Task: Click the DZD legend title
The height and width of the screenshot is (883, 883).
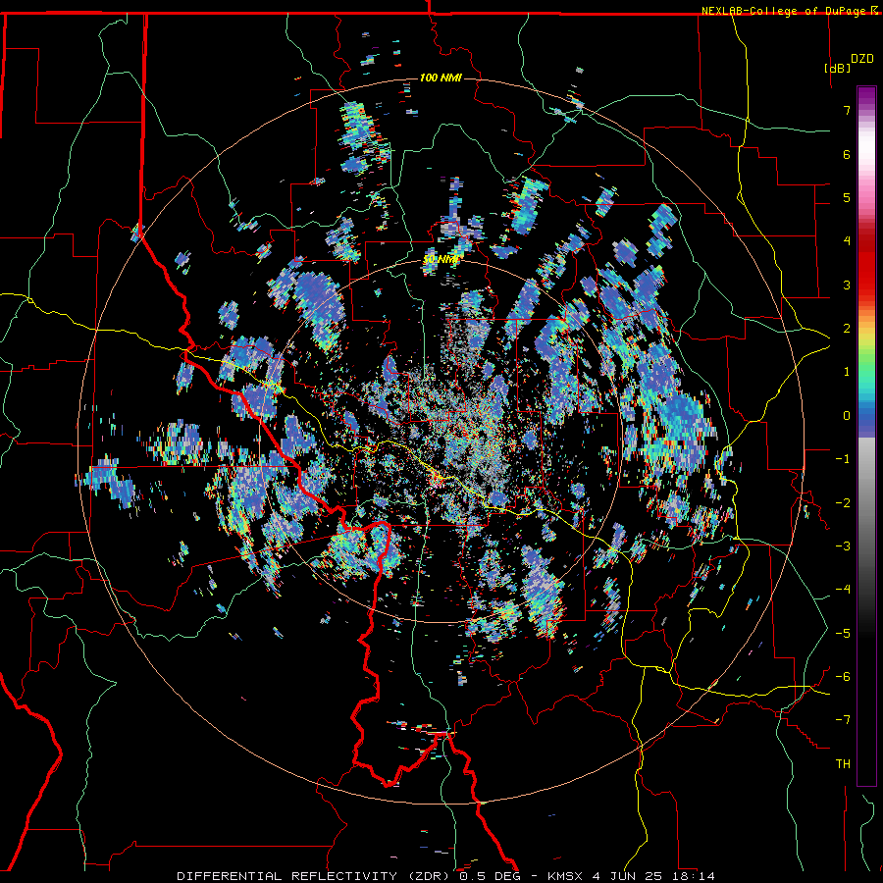Action: pyautogui.click(x=862, y=58)
